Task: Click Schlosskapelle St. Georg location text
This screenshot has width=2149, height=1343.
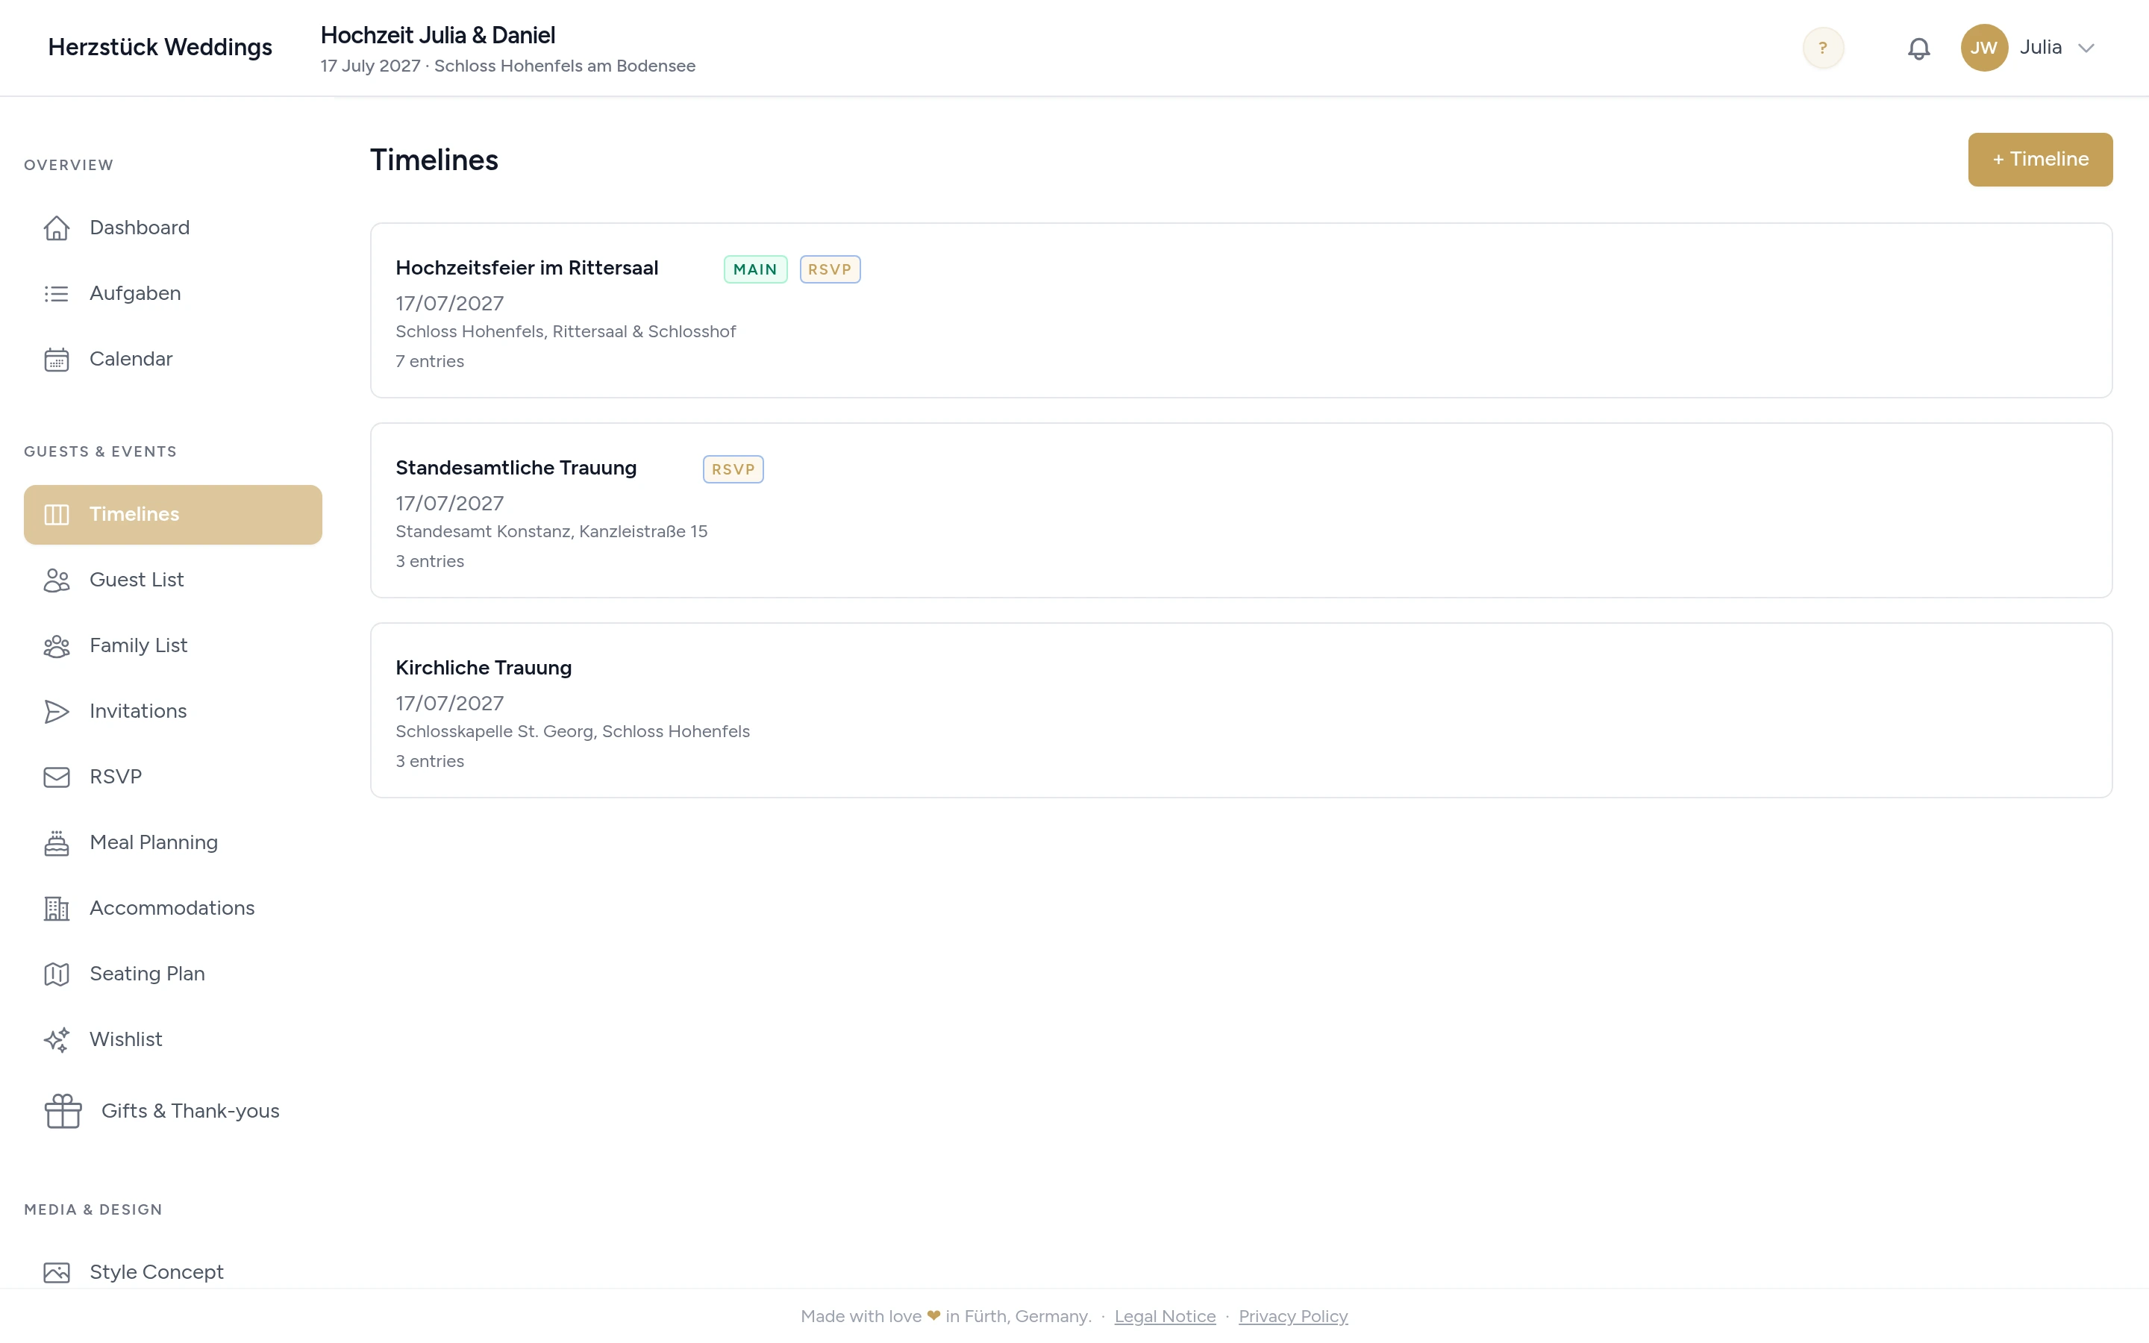Action: (573, 732)
